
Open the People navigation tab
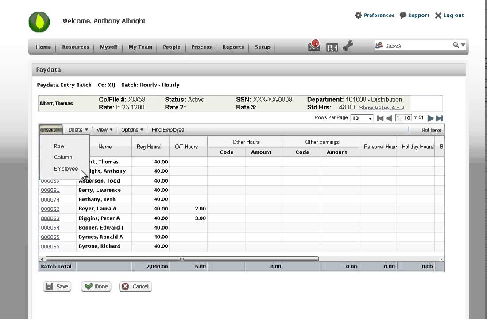(171, 47)
